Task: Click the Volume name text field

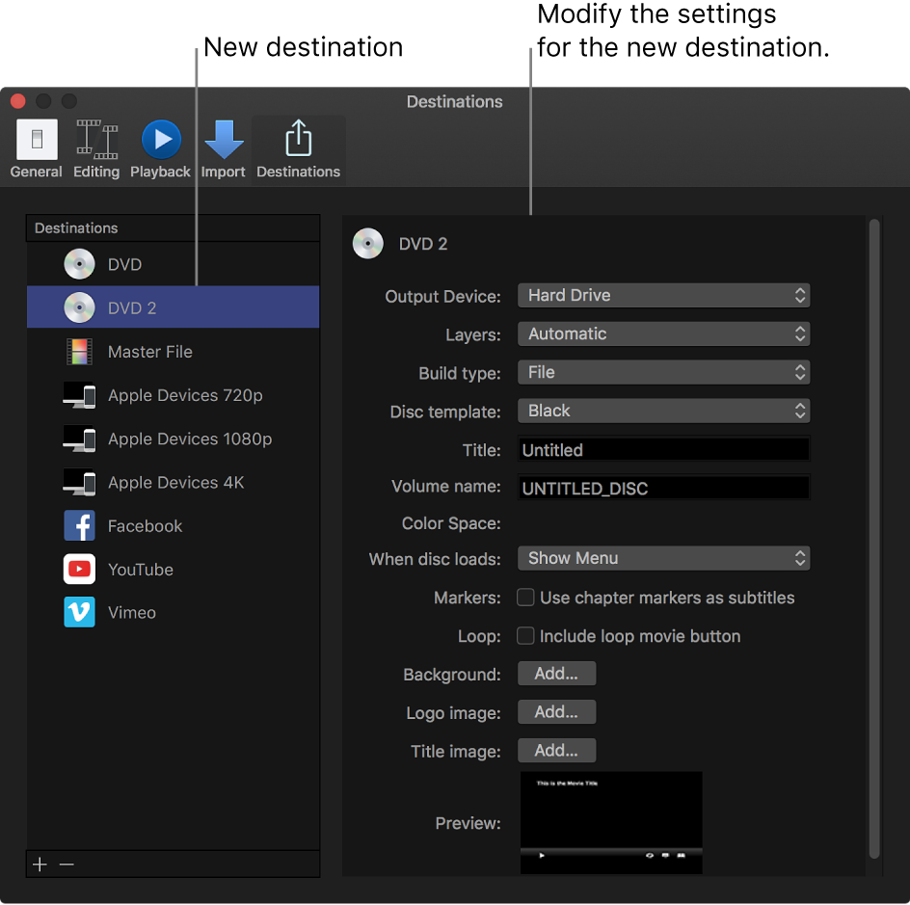Action: point(663,489)
